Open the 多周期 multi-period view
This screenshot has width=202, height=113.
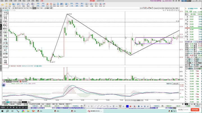pos(47,8)
